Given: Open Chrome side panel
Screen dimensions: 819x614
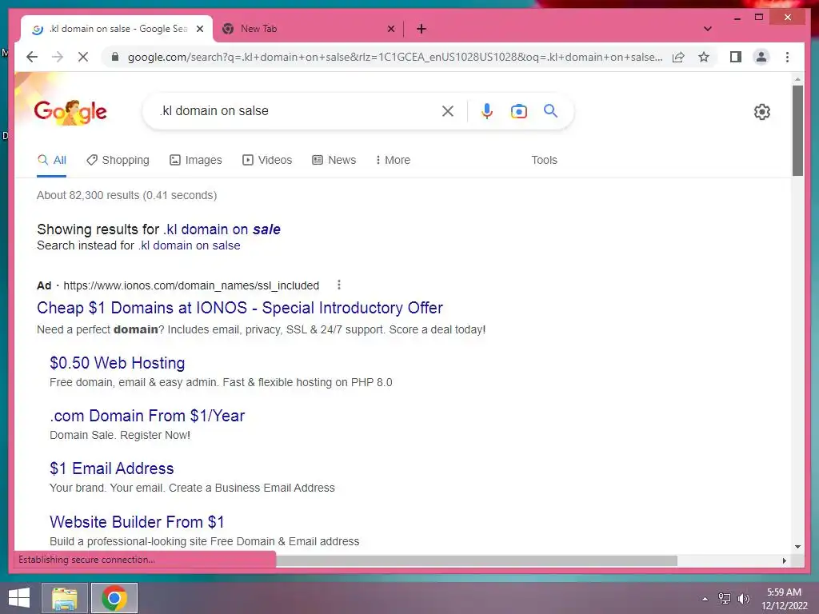Looking at the screenshot, I should point(736,57).
